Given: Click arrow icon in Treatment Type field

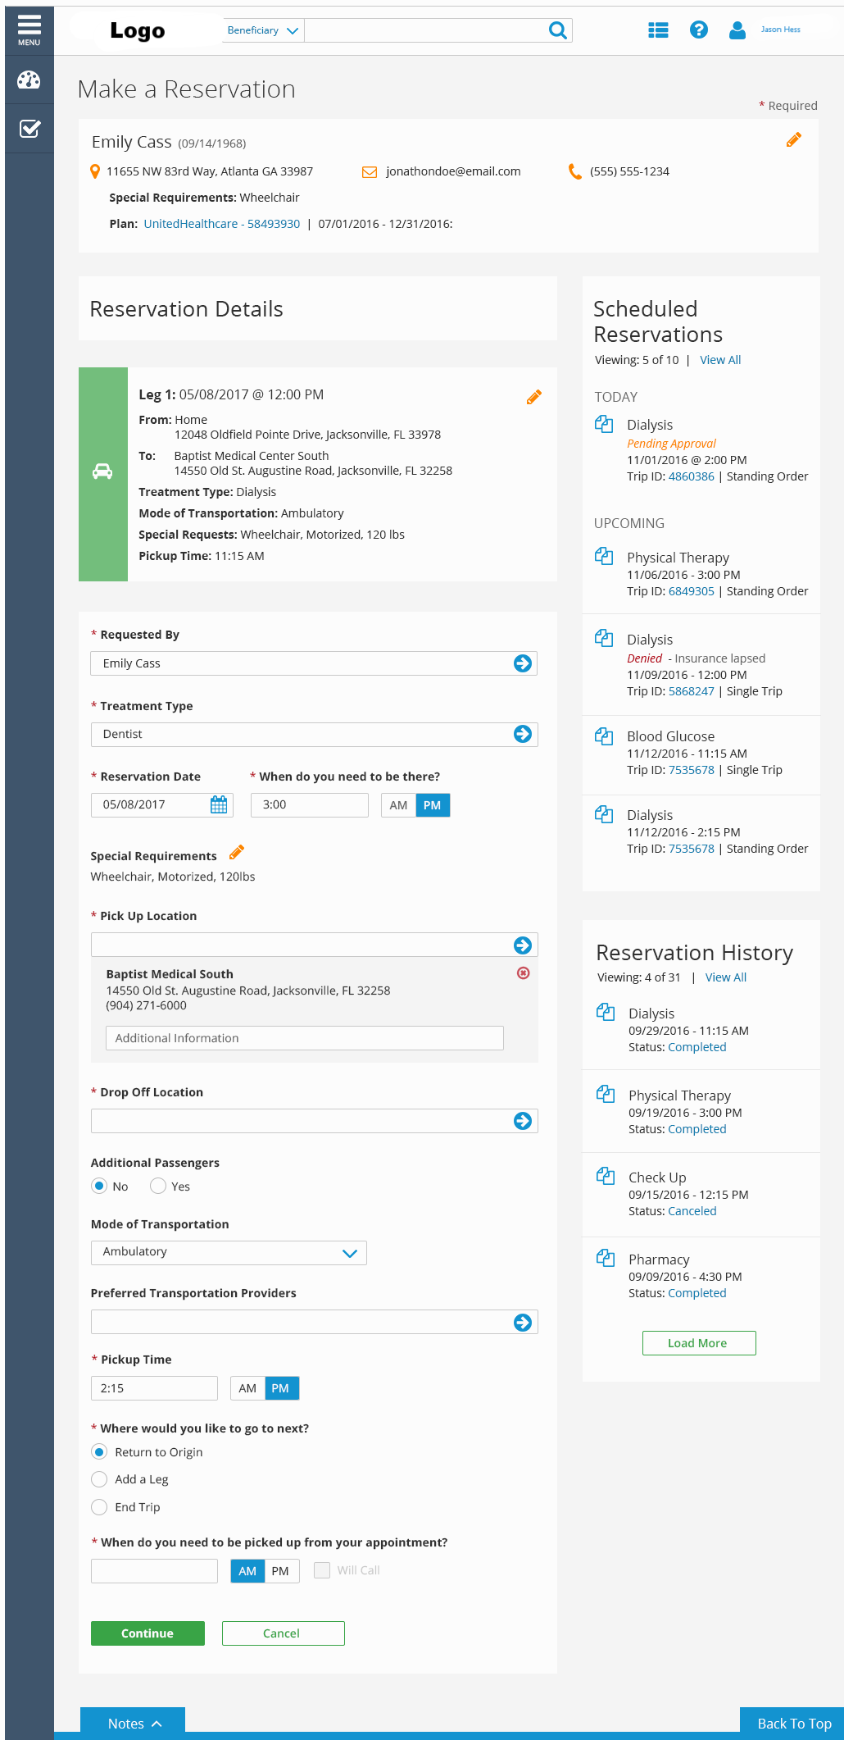Looking at the screenshot, I should coord(523,734).
